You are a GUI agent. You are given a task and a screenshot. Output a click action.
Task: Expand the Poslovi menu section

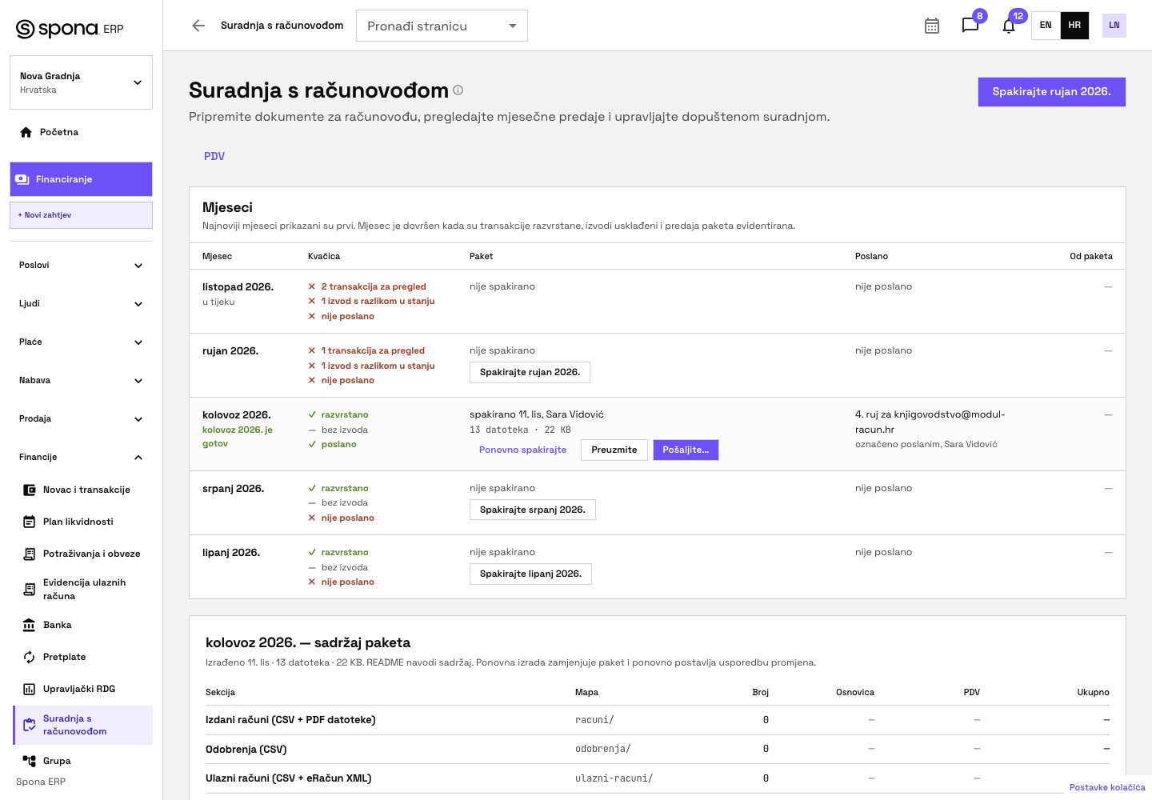(x=81, y=266)
